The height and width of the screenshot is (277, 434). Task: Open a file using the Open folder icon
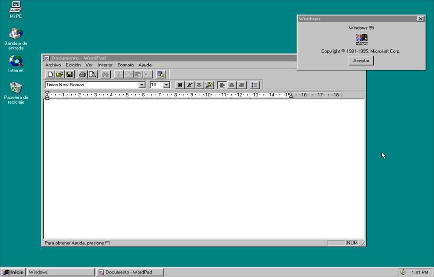pos(60,74)
